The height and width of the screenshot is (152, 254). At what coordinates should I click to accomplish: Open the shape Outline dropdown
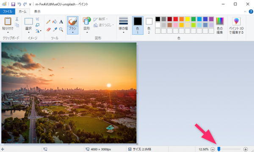[x=101, y=19]
